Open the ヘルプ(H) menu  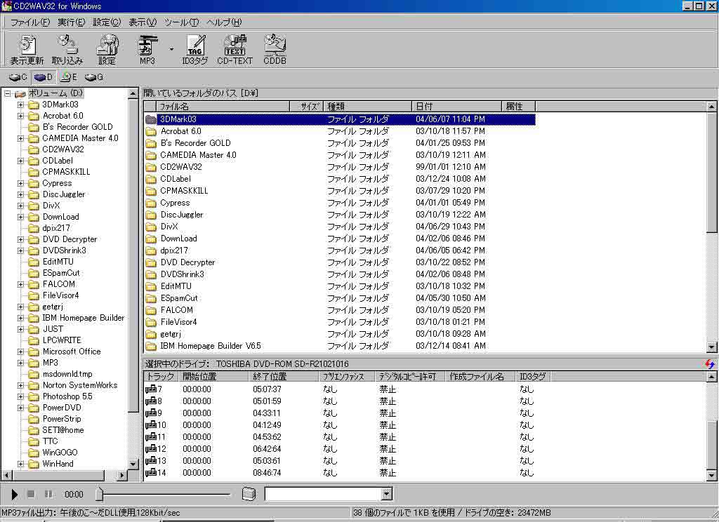point(224,22)
